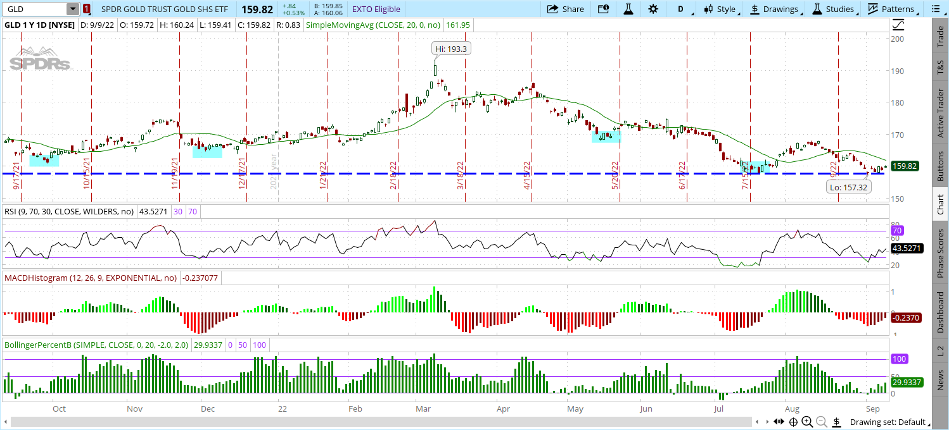Image resolution: width=949 pixels, height=430 pixels.
Task: Open the News sidebar tab
Action: [940, 380]
